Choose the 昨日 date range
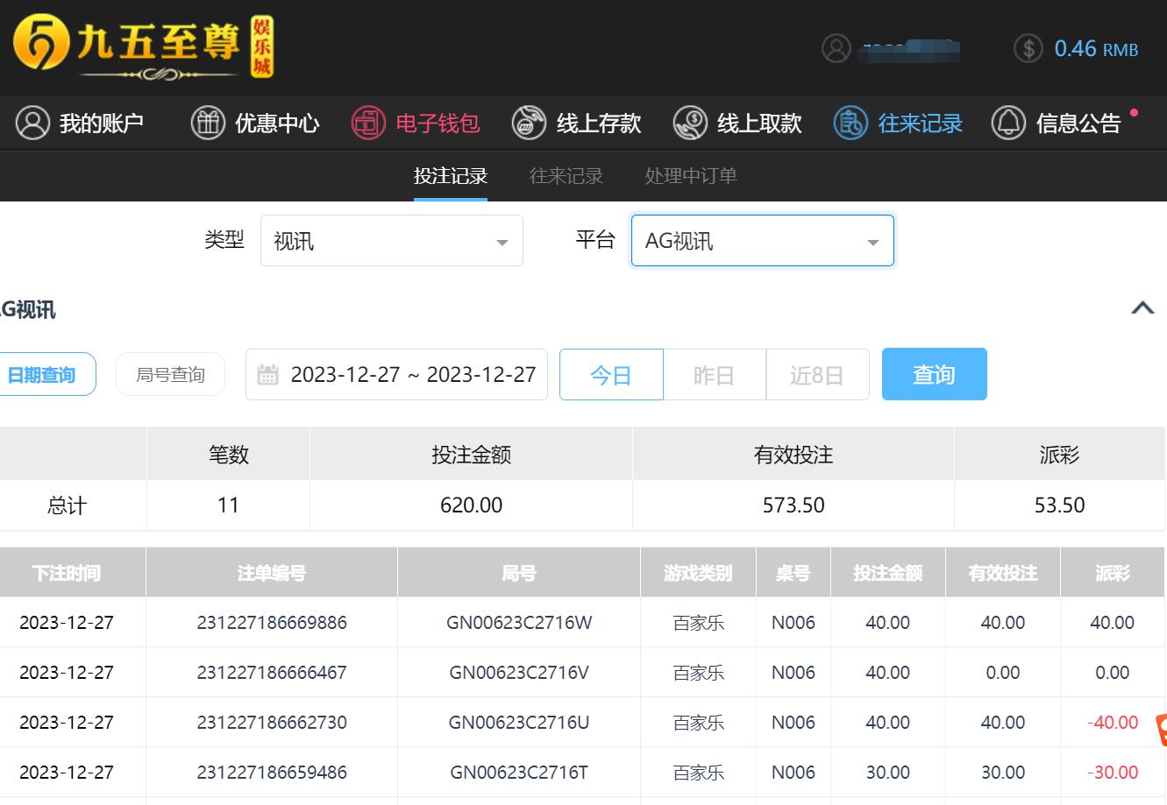 pos(715,375)
